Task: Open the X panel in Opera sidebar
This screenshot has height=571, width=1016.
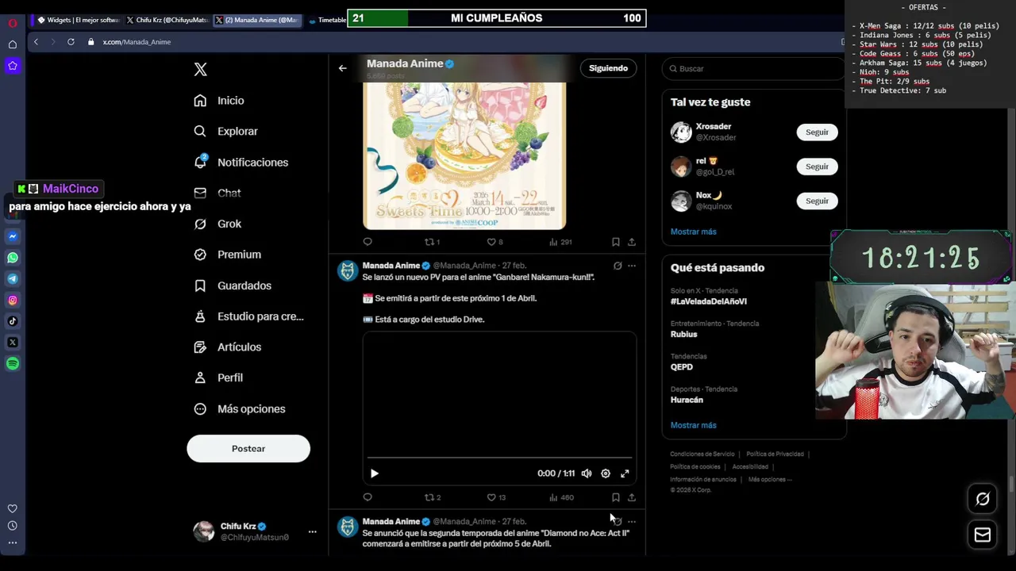Action: point(13,343)
